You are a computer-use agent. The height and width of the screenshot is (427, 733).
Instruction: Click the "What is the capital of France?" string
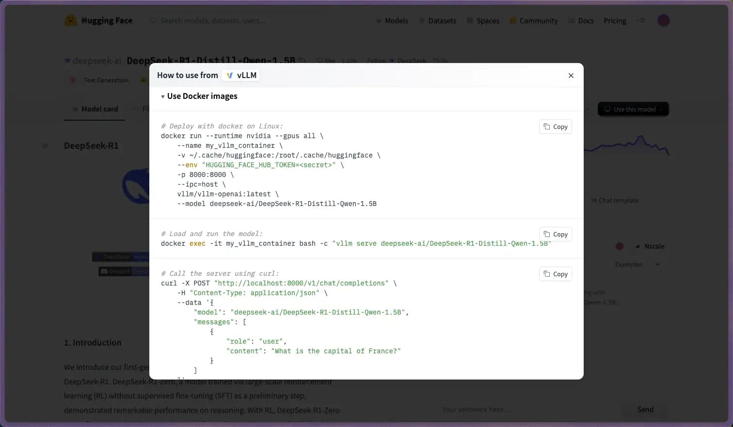(336, 351)
